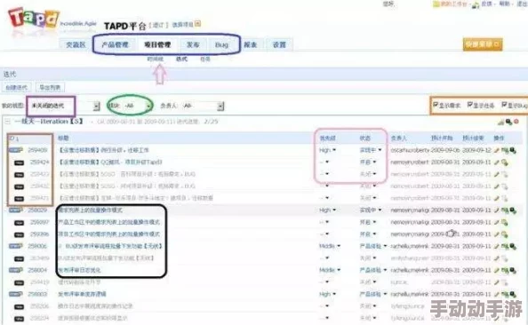Screen dimensions: 528x325
Task: Click the red delete icon in iteration header
Action: pos(516,122)
